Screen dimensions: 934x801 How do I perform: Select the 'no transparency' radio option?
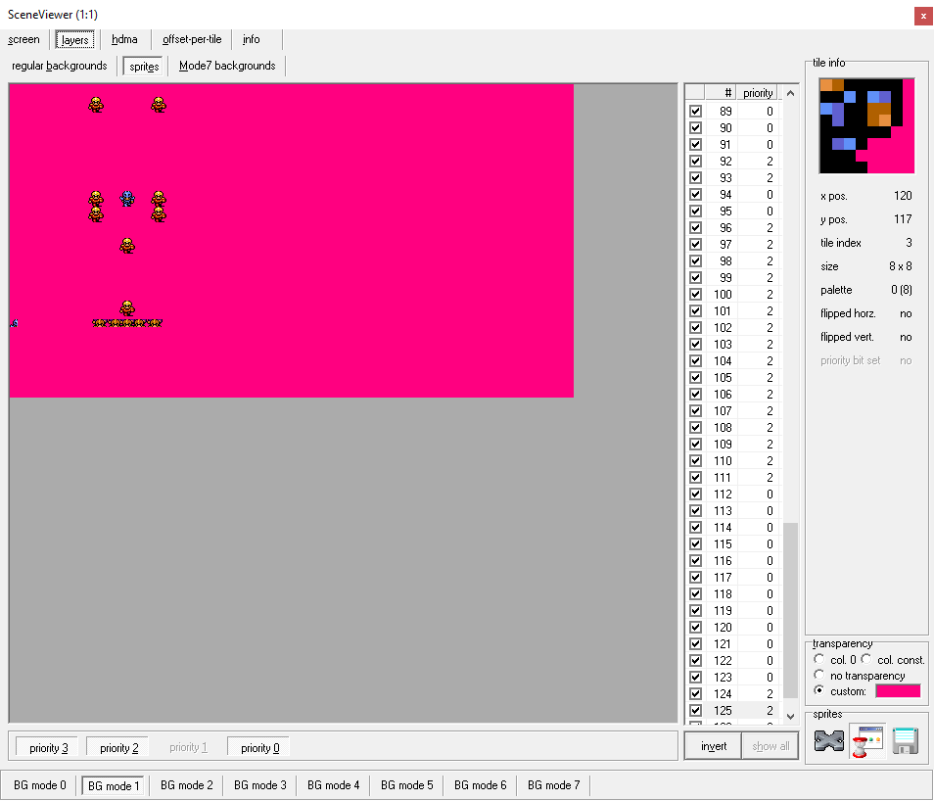point(819,676)
